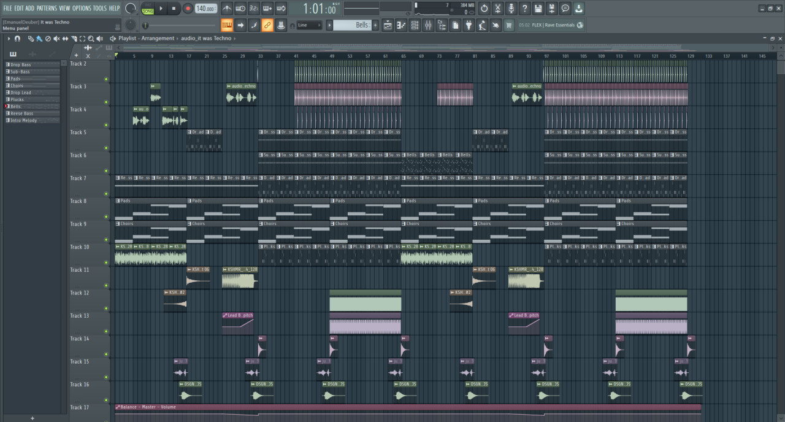Open the chat speech bubble icon
This screenshot has width=785, height=422.
point(565,9)
